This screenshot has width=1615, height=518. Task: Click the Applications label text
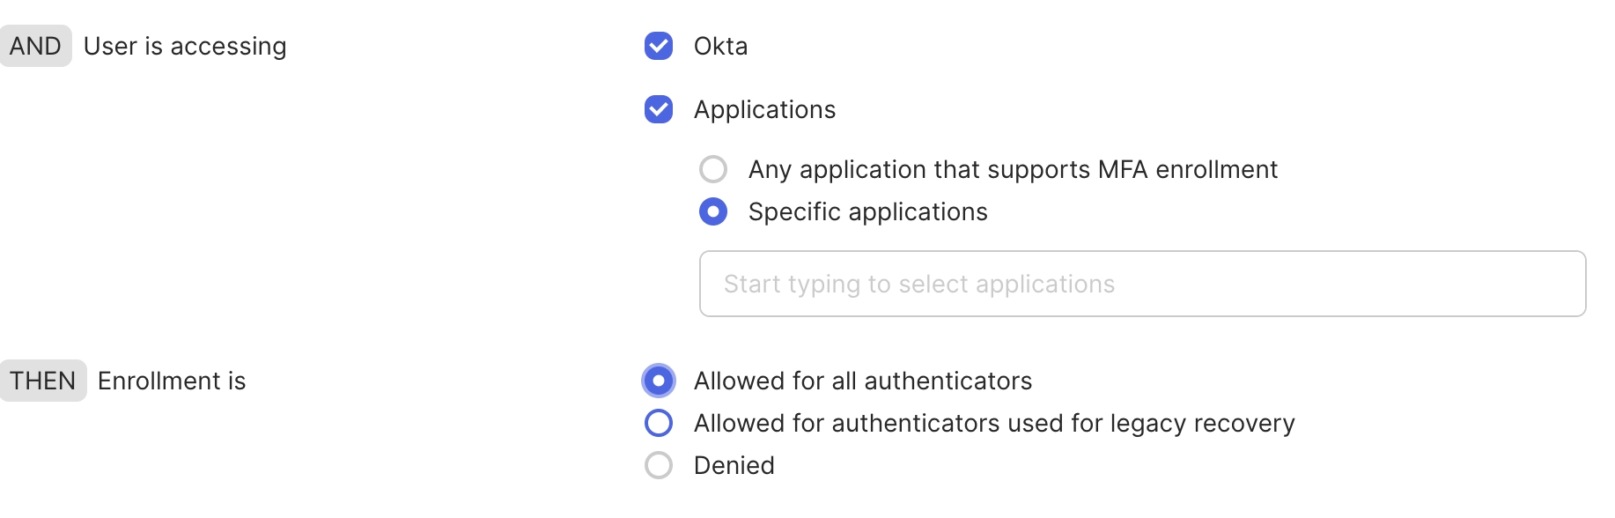click(764, 109)
